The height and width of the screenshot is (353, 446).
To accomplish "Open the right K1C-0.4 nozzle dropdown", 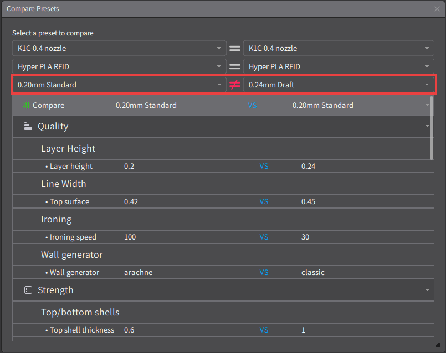I will pos(339,48).
